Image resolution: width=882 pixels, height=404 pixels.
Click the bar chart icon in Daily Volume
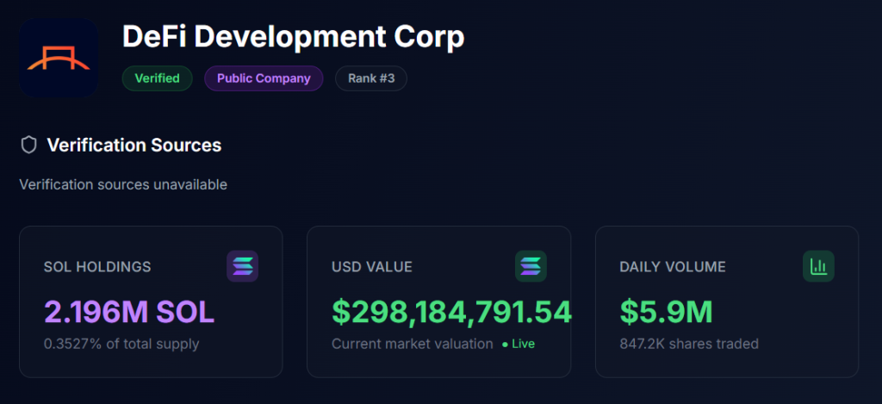pos(818,267)
